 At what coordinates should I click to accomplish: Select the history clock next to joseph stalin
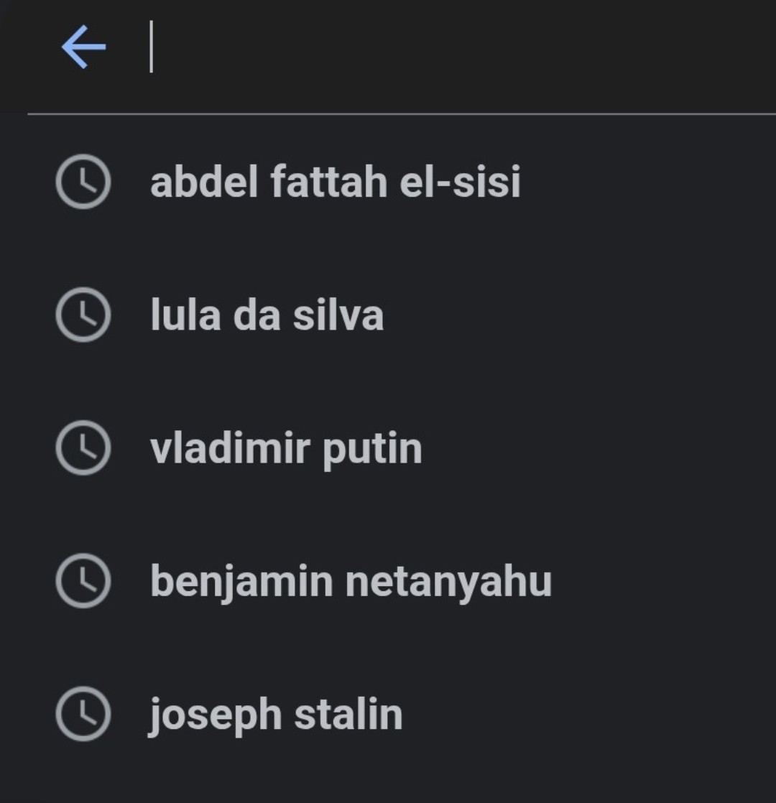(83, 714)
